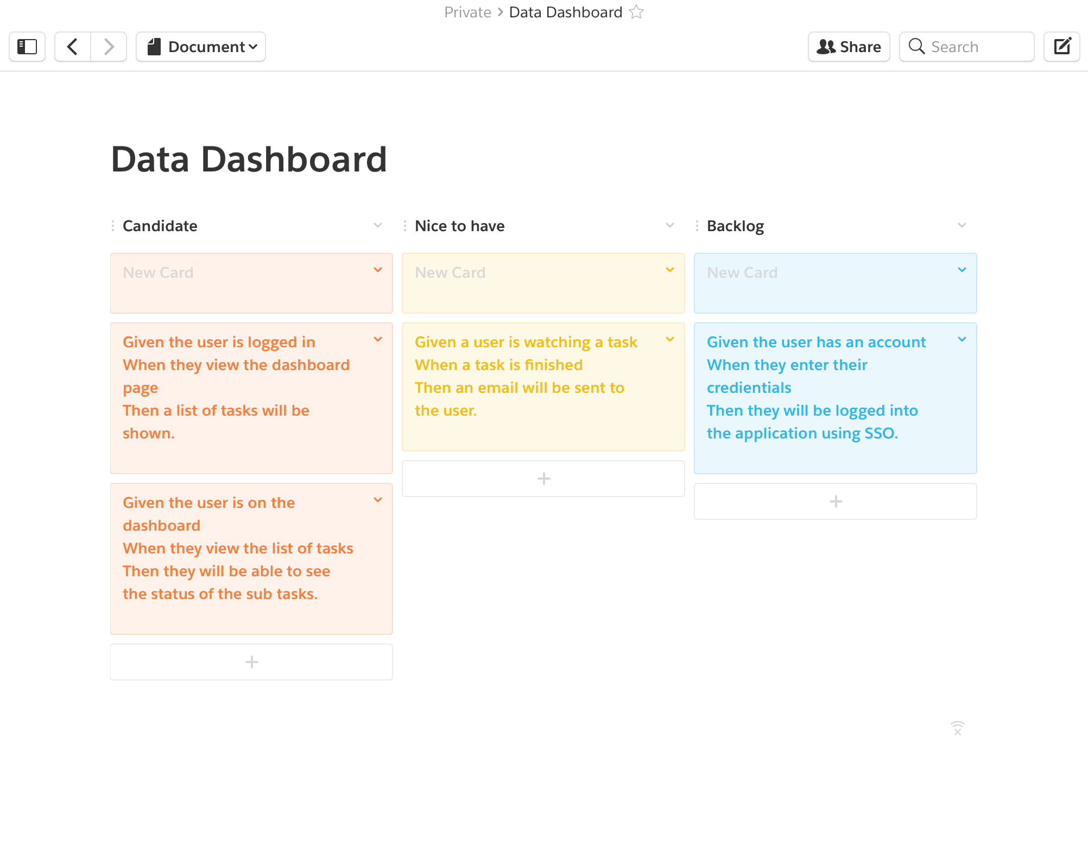Open chevron menu on email notification card
Screen dimensions: 1088x853
[670, 339]
